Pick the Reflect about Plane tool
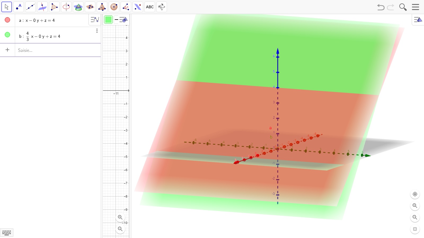 (x=138, y=7)
